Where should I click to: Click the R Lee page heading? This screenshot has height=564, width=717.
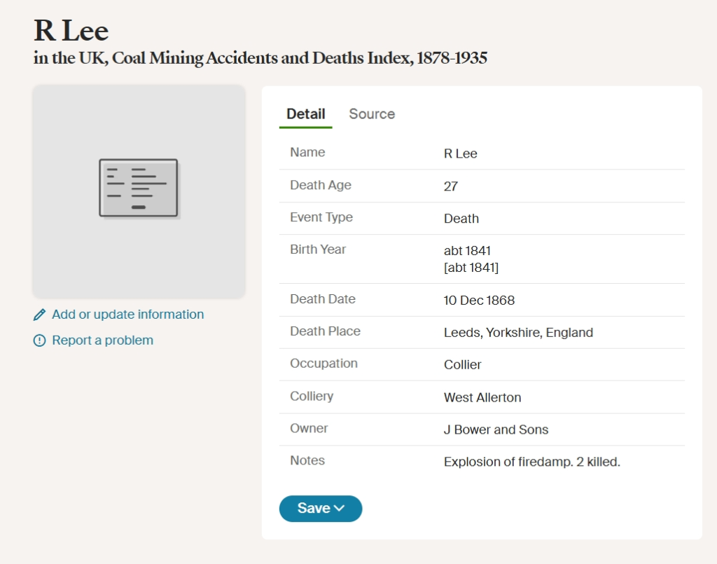71,31
